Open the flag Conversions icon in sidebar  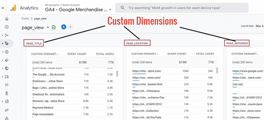7,85
